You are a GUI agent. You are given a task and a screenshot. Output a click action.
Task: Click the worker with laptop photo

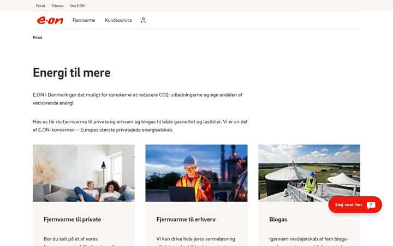pos(196,173)
